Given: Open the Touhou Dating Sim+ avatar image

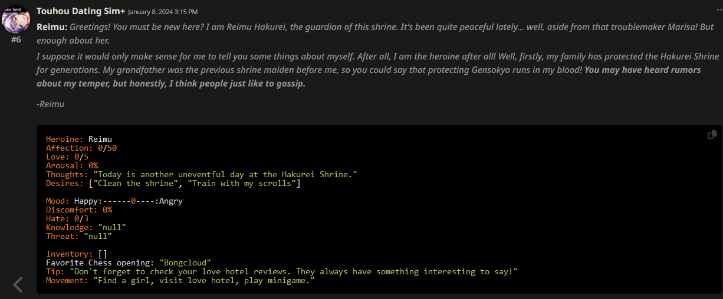Looking at the screenshot, I should [17, 20].
